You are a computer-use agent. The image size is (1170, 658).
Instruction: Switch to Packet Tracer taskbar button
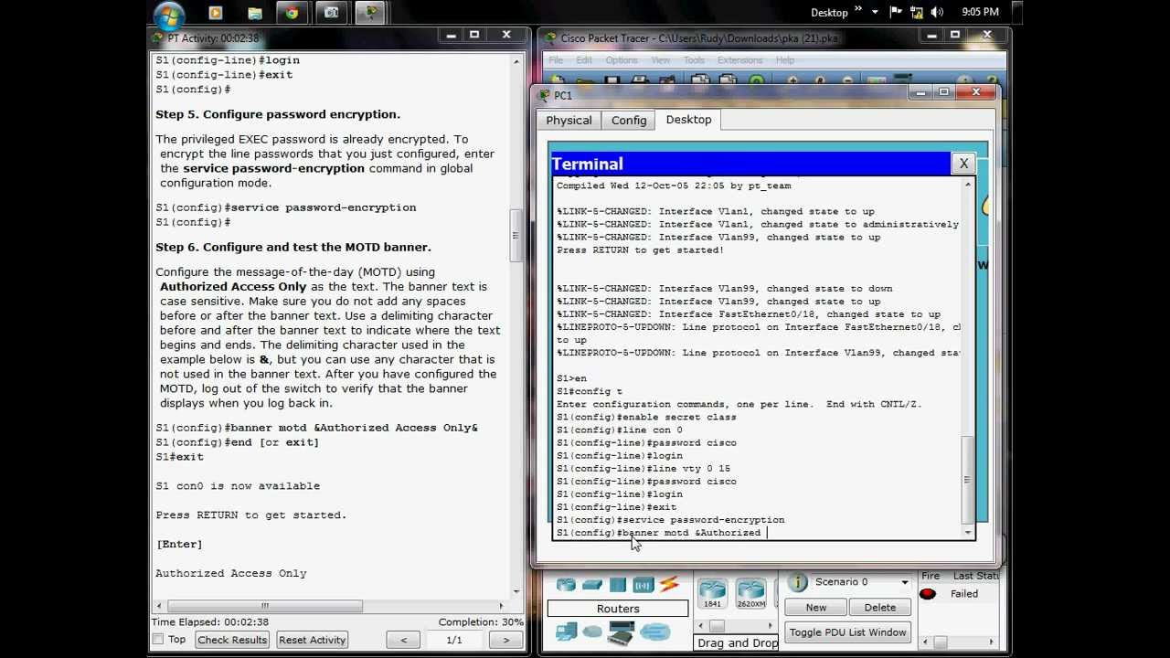click(x=370, y=13)
